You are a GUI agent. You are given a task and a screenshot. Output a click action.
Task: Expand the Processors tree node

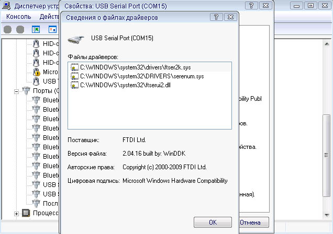click(x=16, y=213)
